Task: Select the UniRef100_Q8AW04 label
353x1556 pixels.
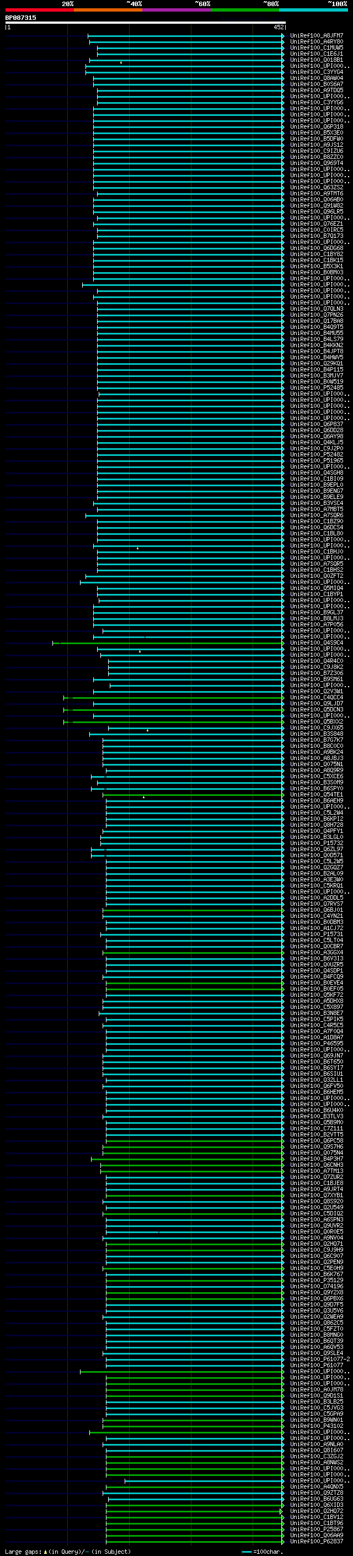Action: pos(316,78)
